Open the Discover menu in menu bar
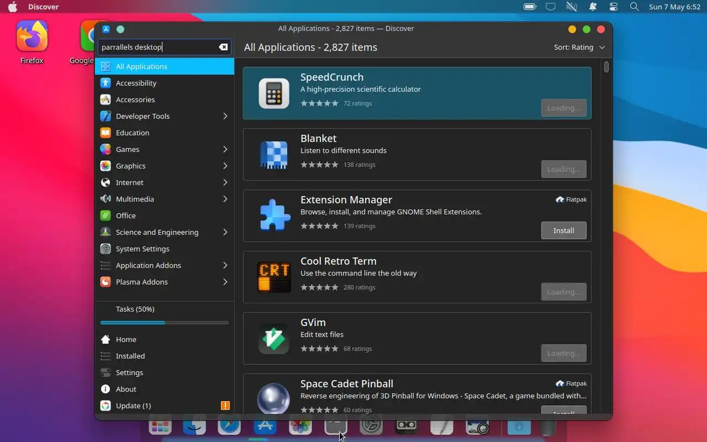This screenshot has height=442, width=707. [43, 7]
